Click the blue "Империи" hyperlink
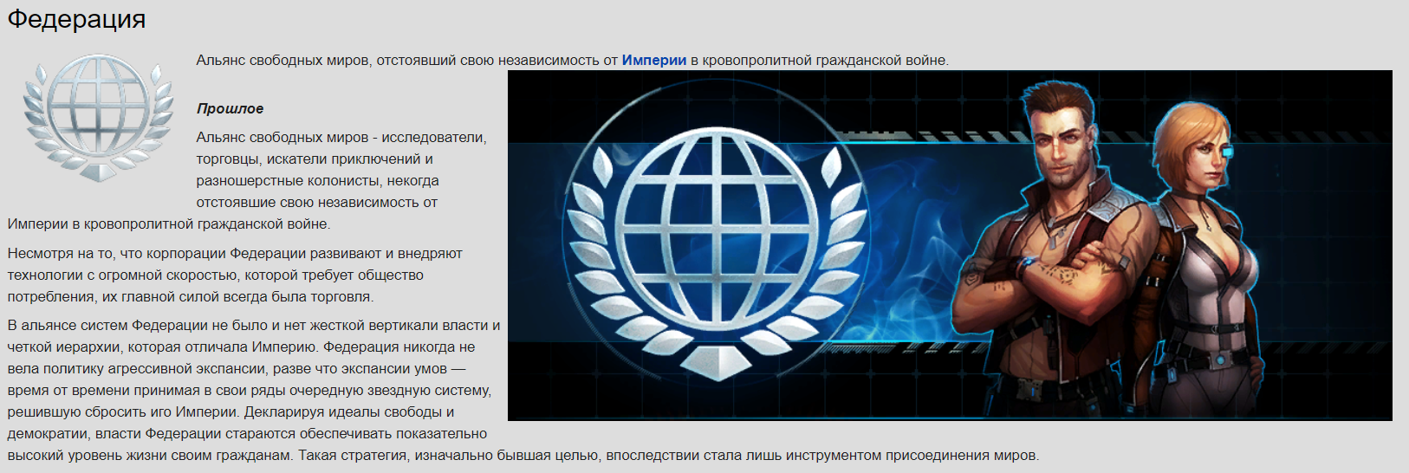This screenshot has height=473, width=1409. tap(653, 60)
